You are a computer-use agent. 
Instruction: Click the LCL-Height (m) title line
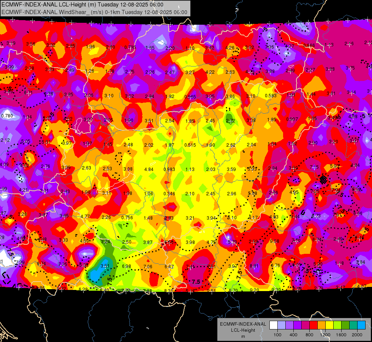[82, 5]
